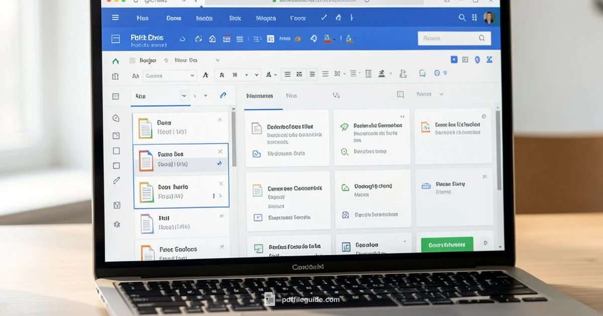The image size is (603, 316).
Task: Expand the document view dropdown above the file list
Action: pyautogui.click(x=183, y=95)
